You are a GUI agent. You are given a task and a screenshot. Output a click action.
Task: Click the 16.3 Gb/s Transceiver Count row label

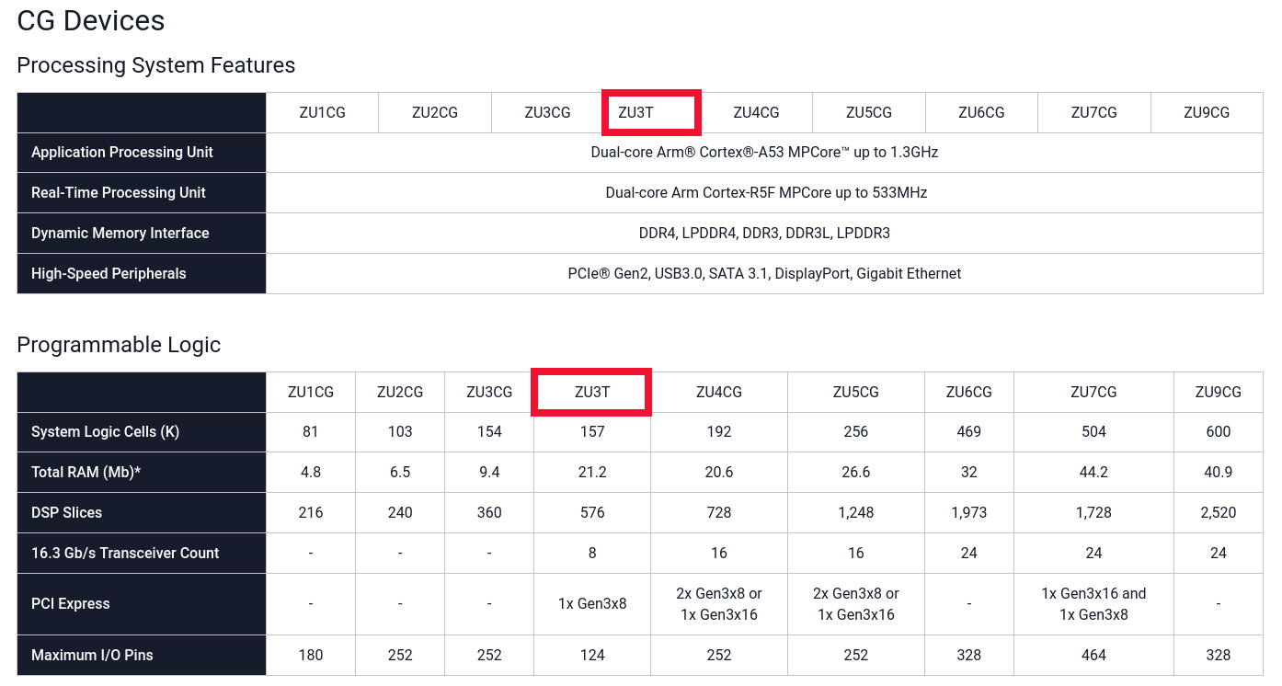point(125,554)
